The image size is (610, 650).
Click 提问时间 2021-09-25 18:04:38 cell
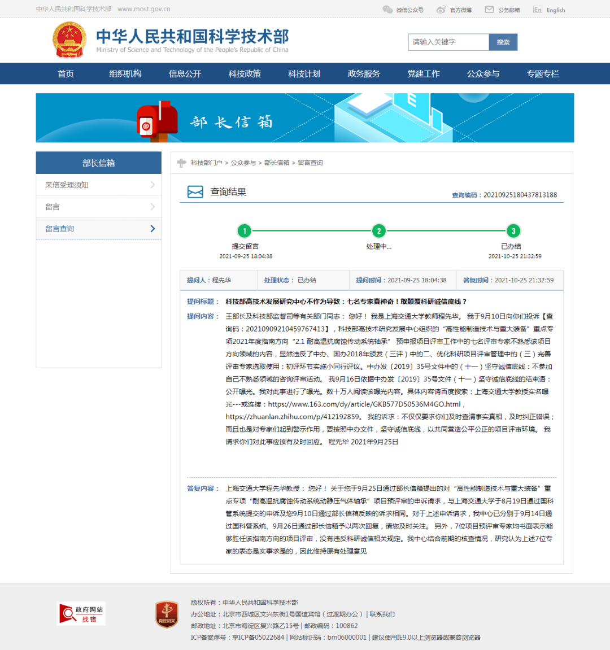click(403, 280)
